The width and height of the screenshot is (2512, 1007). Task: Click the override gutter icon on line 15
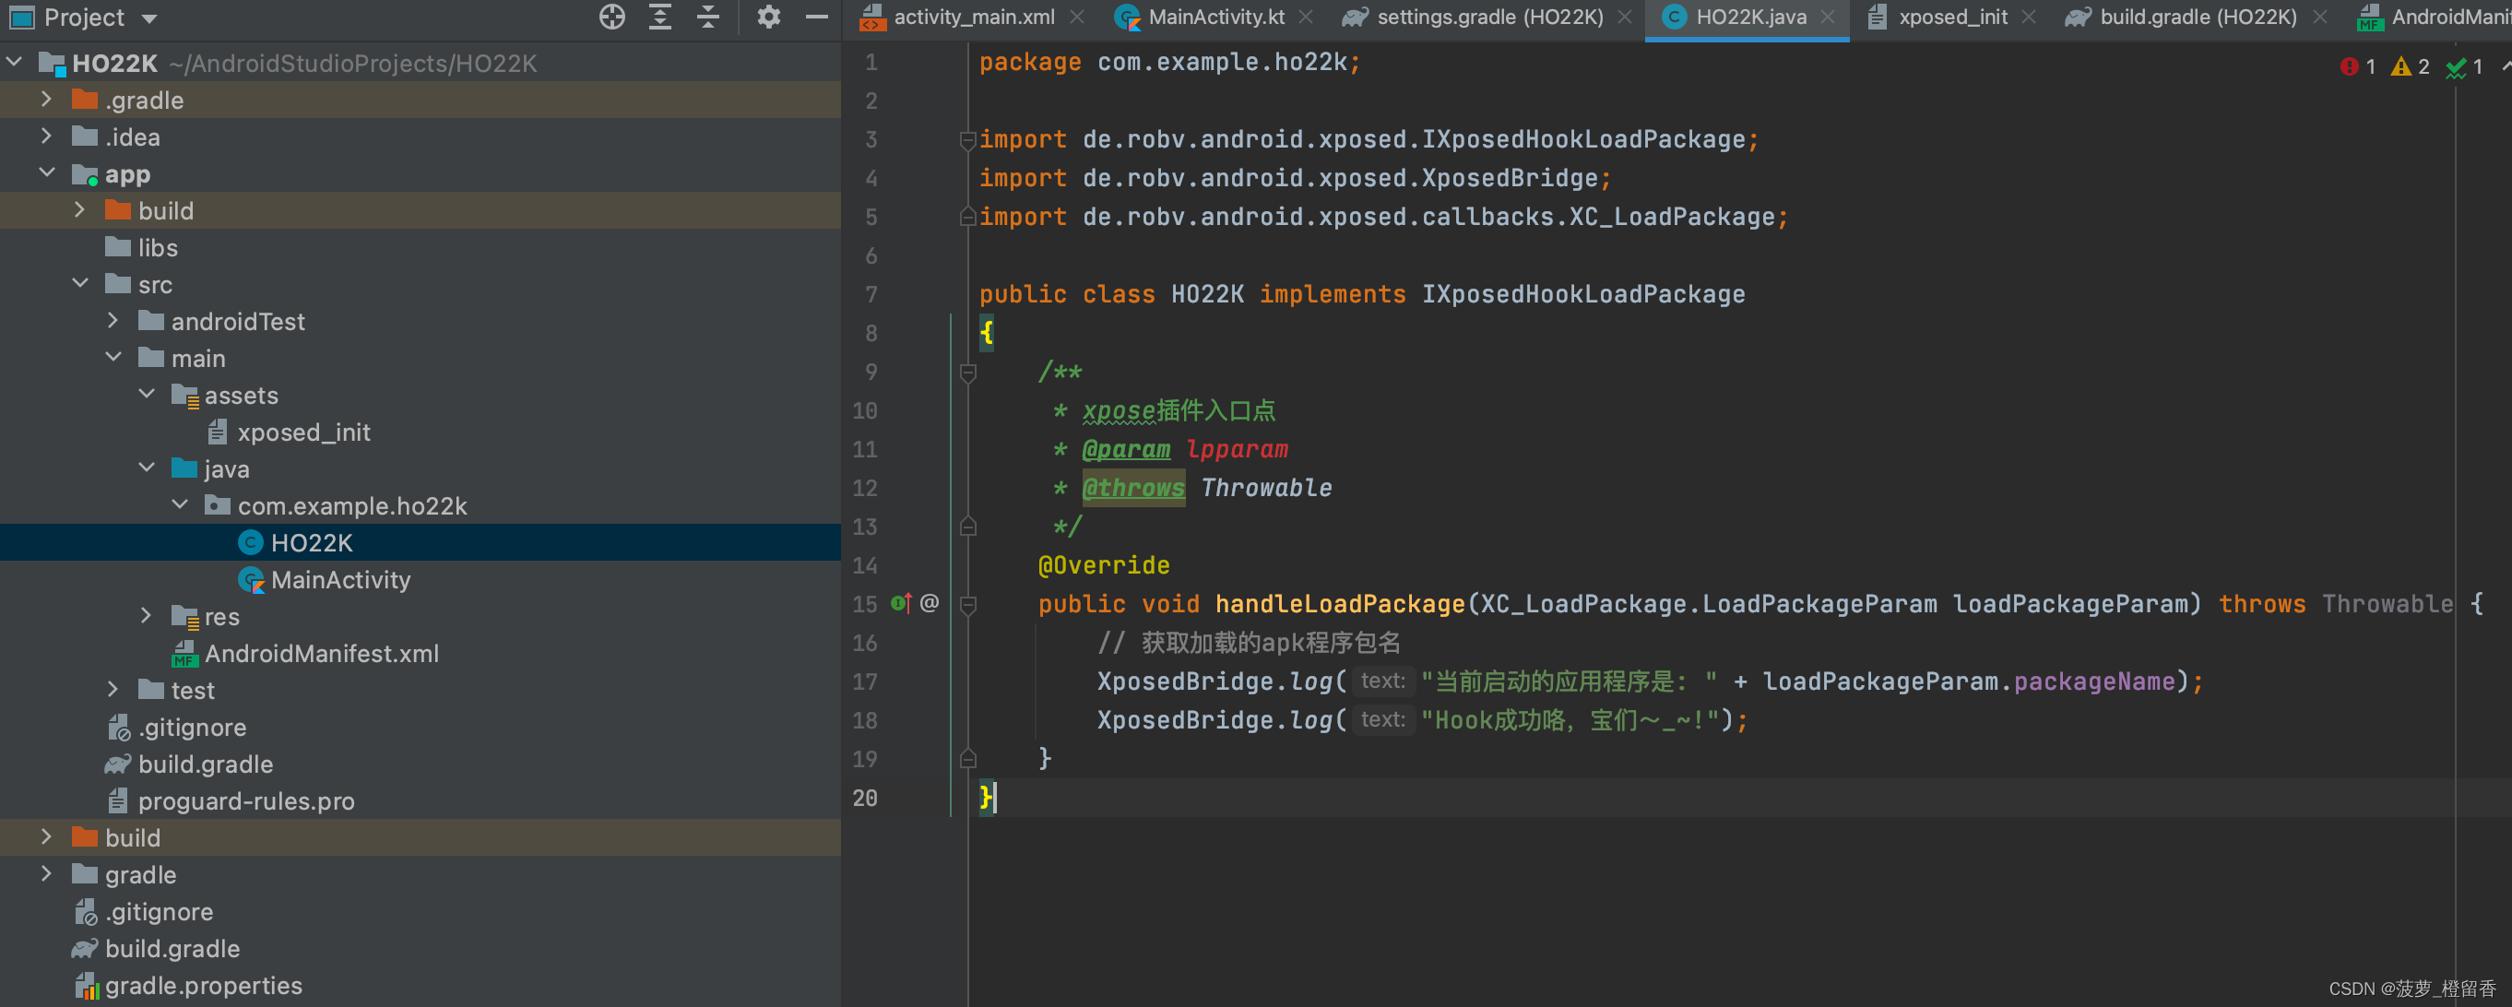click(900, 603)
